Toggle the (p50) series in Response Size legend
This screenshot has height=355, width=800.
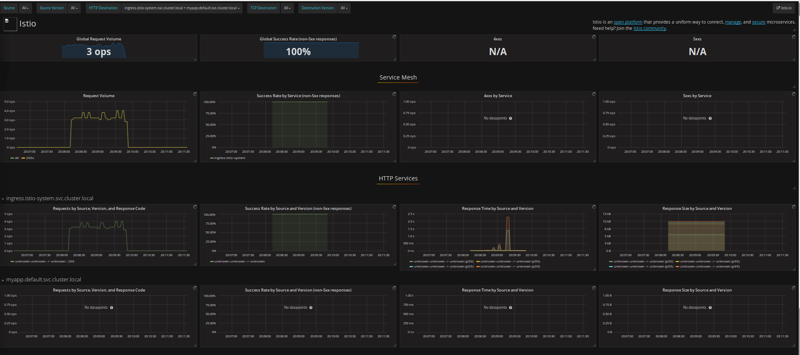[643, 262]
